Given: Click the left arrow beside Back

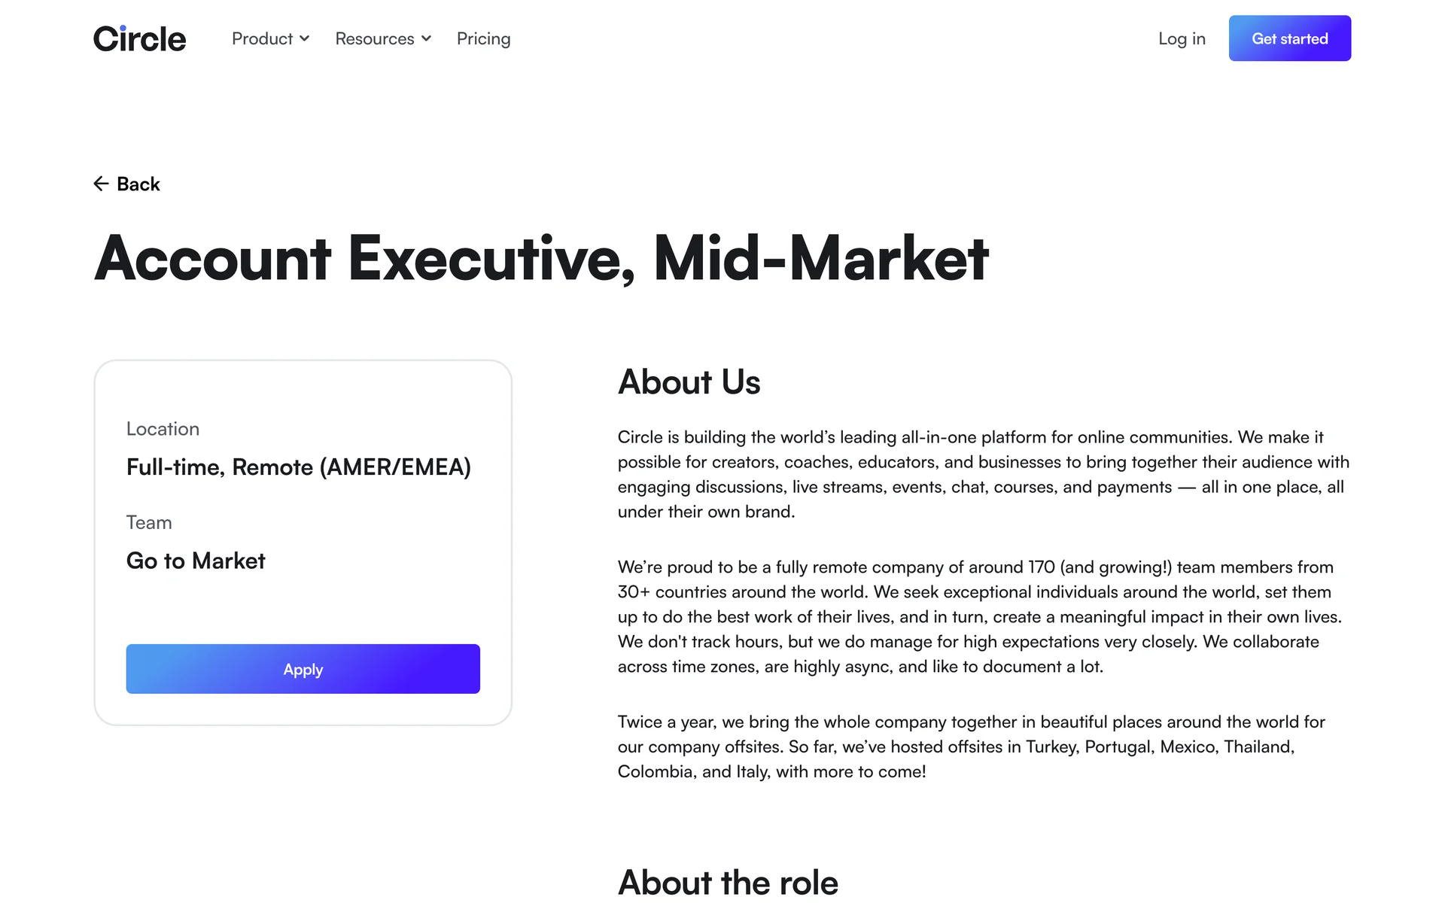Looking at the screenshot, I should coord(101,184).
